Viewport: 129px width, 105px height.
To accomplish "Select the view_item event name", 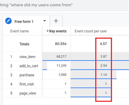I will [x=27, y=57].
